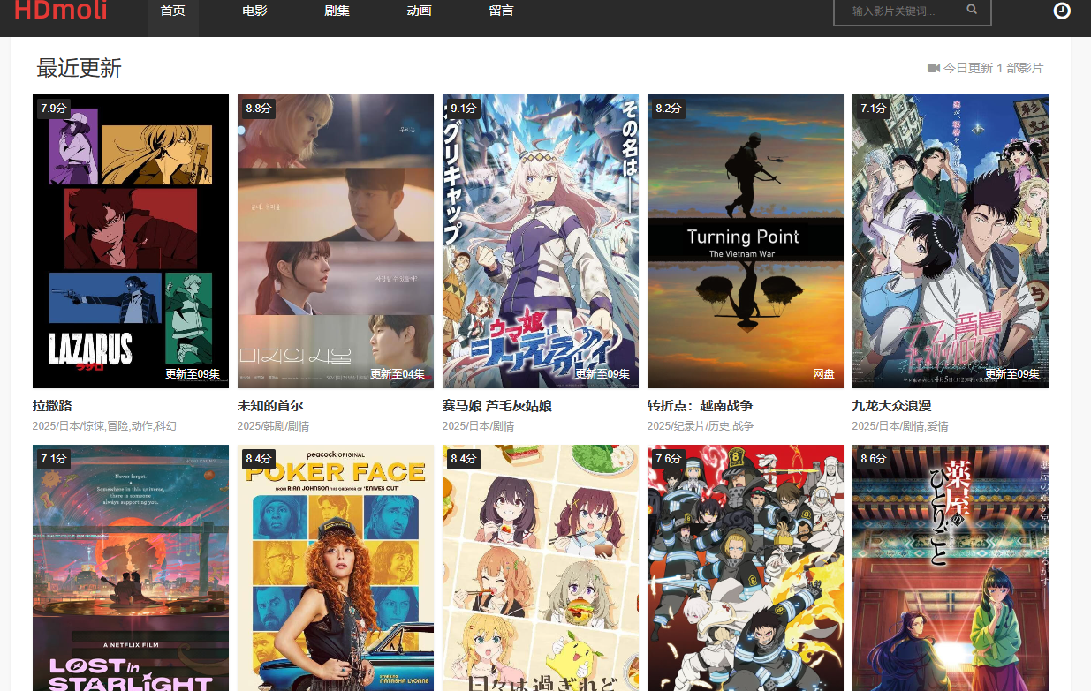Viewport: 1091px width, 691px height.
Task: Open the 电影 menu item
Action: [254, 11]
